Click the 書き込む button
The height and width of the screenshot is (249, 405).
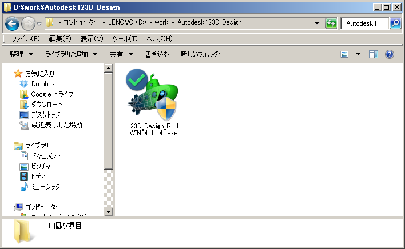point(157,54)
